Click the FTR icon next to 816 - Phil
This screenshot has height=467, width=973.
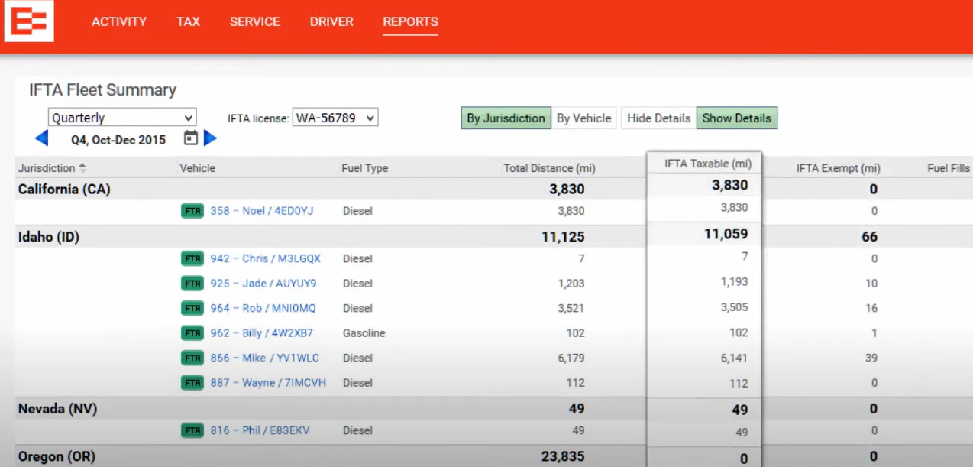click(x=192, y=430)
